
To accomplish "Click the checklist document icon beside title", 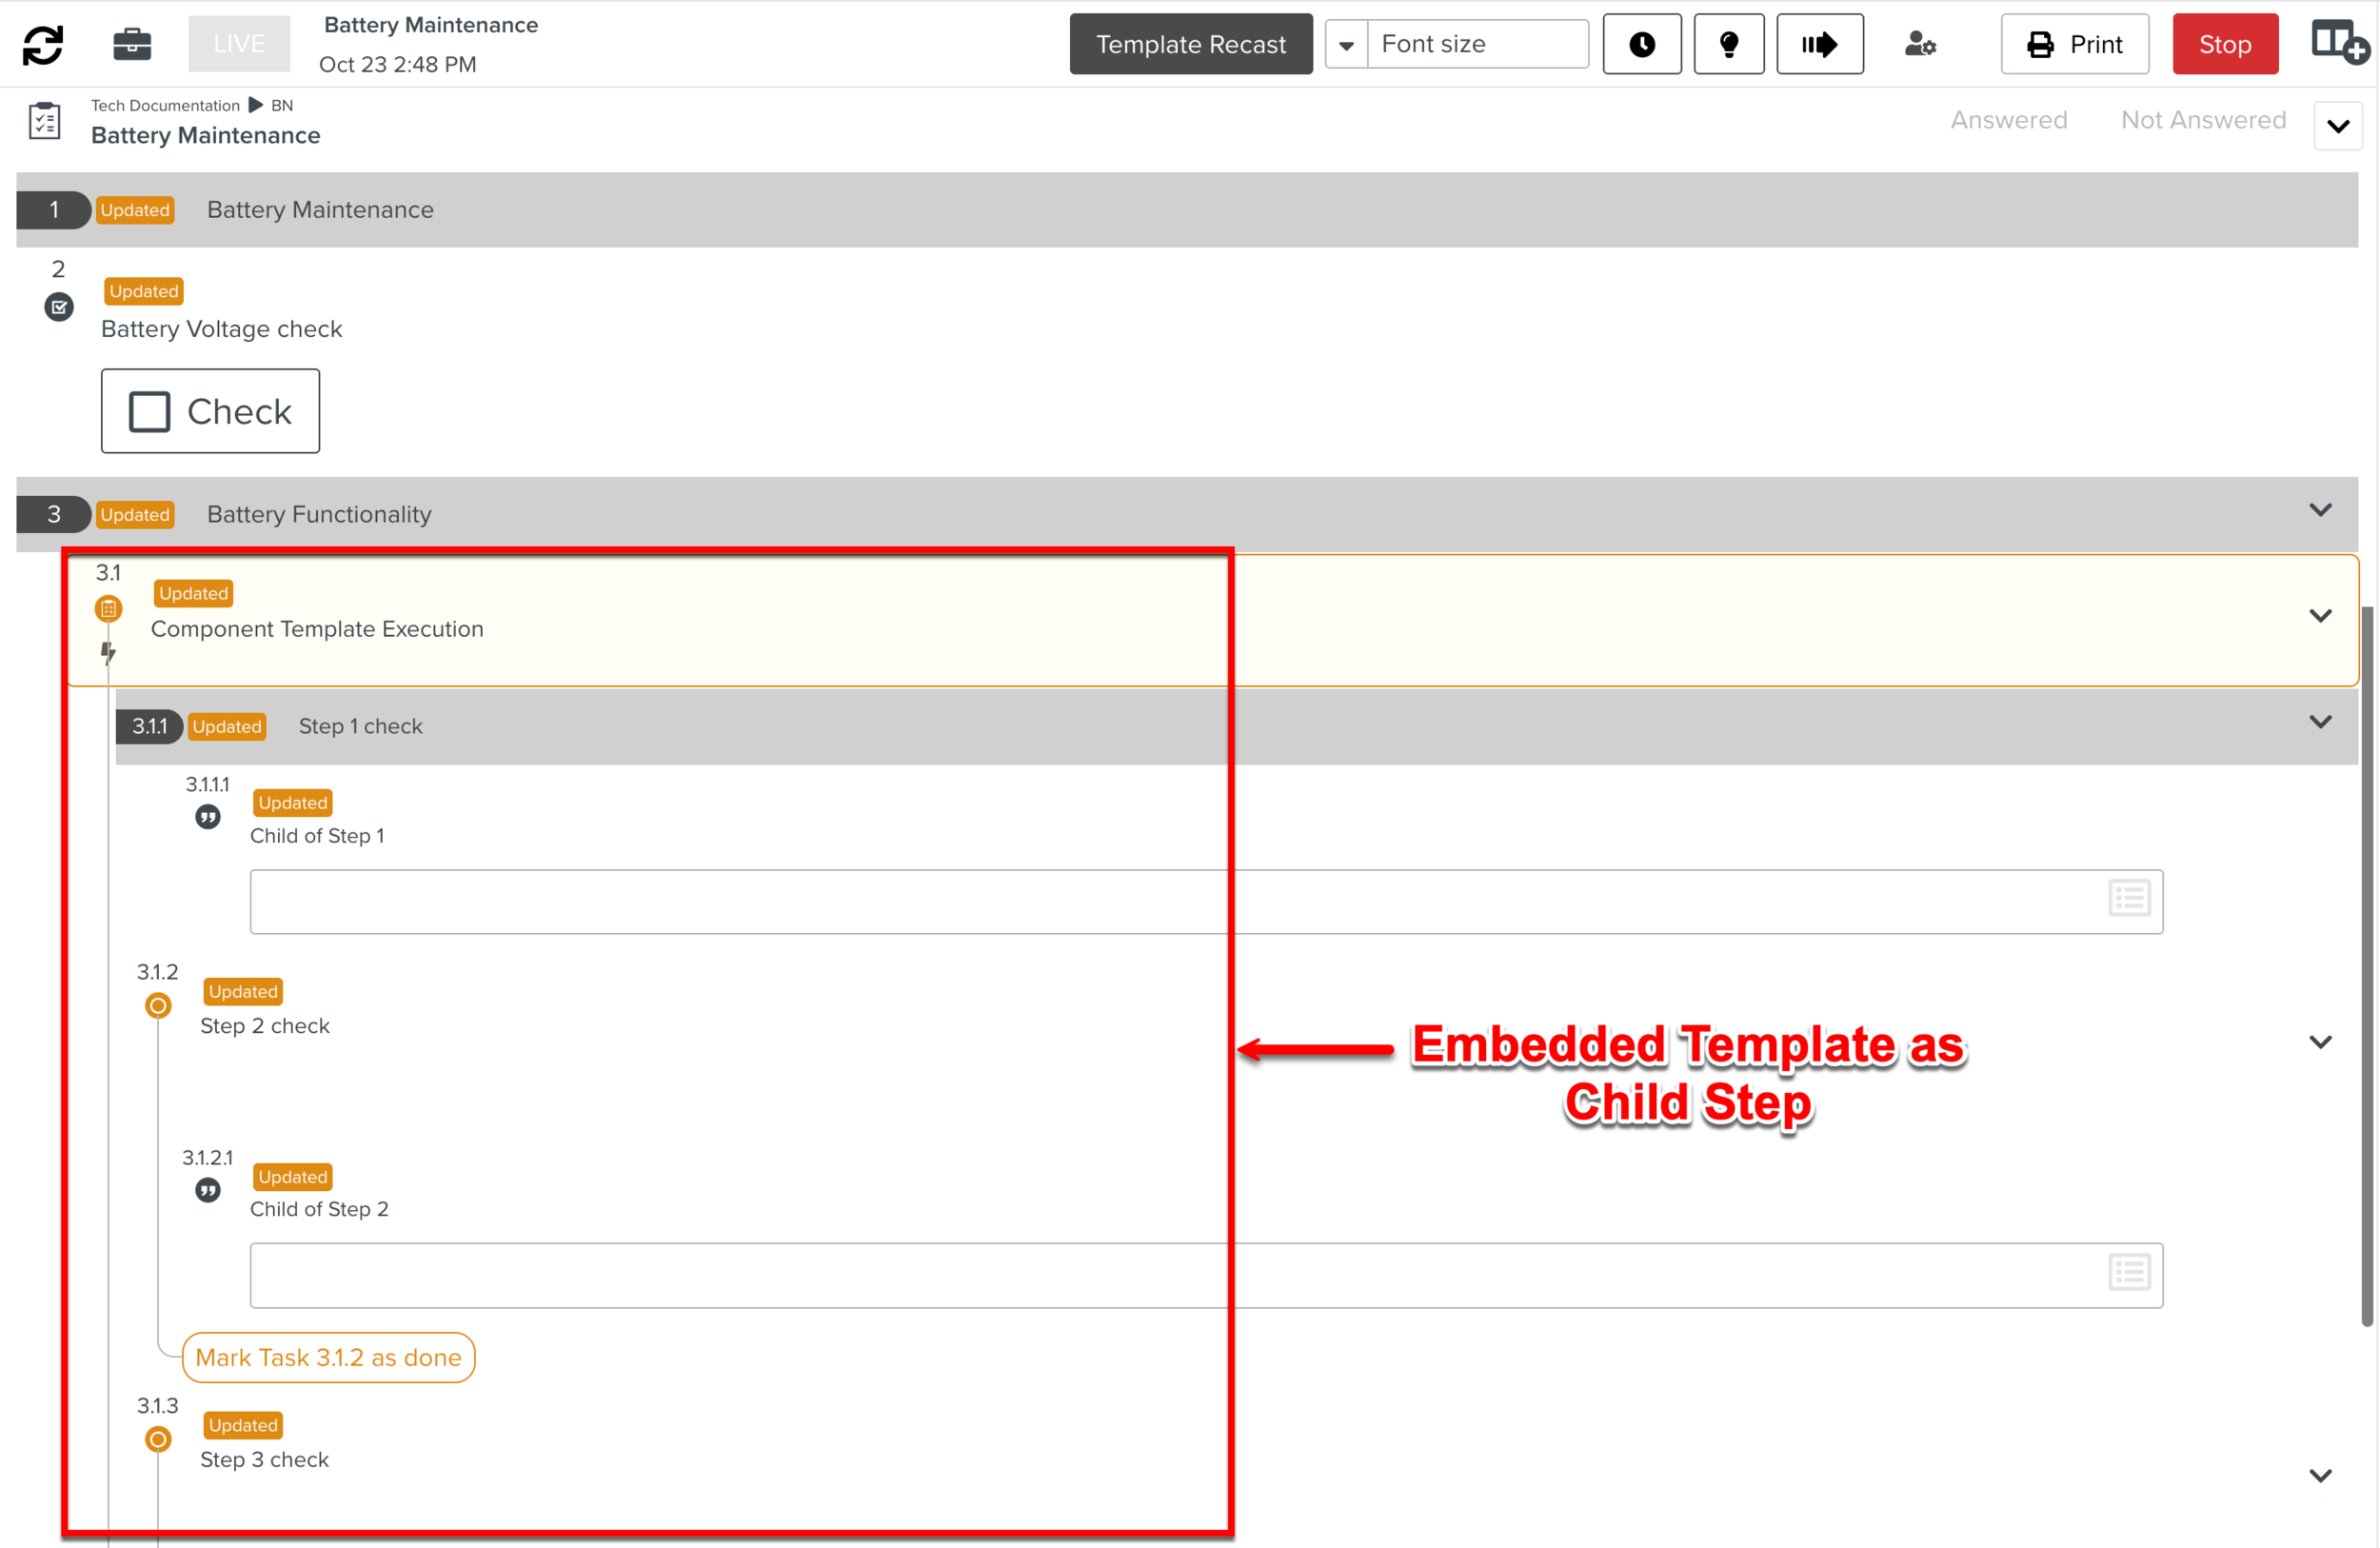I will coord(45,121).
